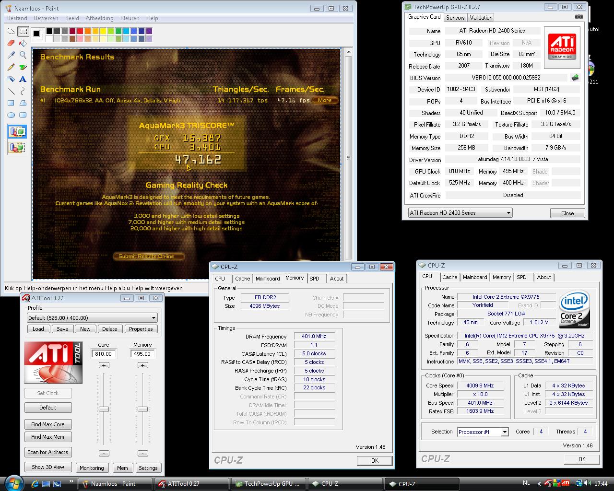Click OK in the Memory CPU-Z window

[x=375, y=460]
